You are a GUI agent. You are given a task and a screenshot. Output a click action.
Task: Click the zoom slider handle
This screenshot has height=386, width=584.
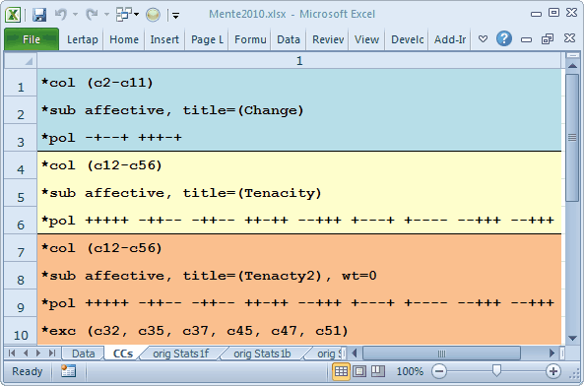click(x=496, y=370)
